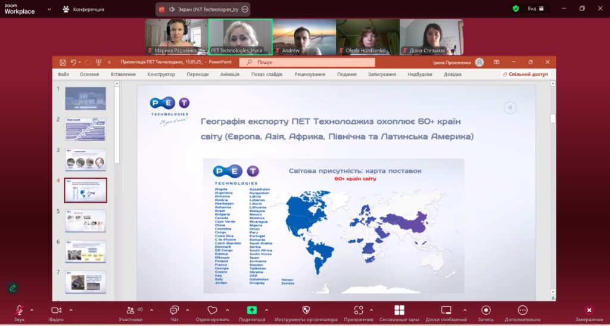Select Діана Стельмах video tile
The image size is (610, 326).
tap(431, 37)
